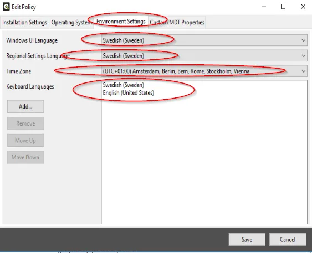This screenshot has width=312, height=253.
Task: Click the Add... button
Action: 25,106
